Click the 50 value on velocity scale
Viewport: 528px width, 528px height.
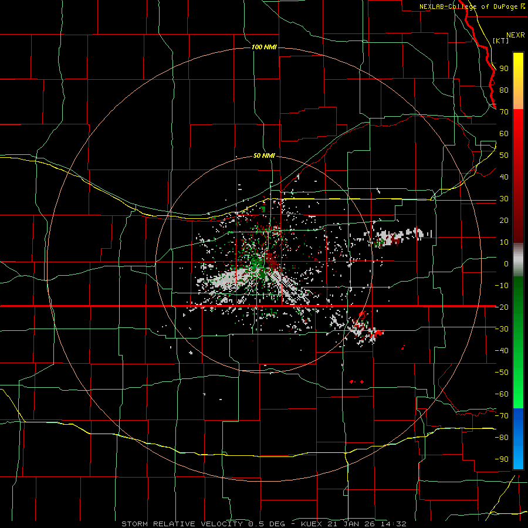pyautogui.click(x=504, y=155)
